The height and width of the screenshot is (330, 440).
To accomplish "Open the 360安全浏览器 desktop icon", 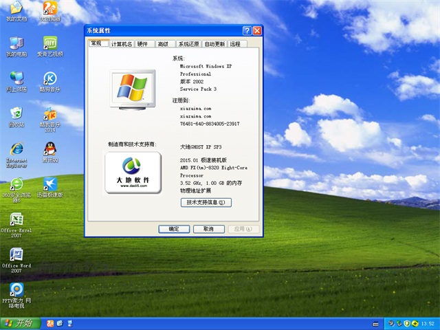I will pos(16,185).
